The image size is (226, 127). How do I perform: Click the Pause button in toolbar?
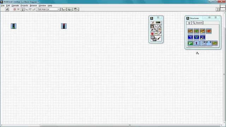18,9
